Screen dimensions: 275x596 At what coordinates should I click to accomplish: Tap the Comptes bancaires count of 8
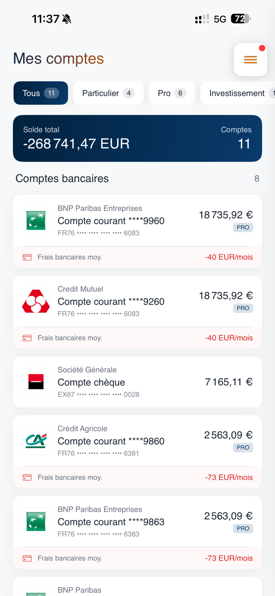click(x=257, y=178)
